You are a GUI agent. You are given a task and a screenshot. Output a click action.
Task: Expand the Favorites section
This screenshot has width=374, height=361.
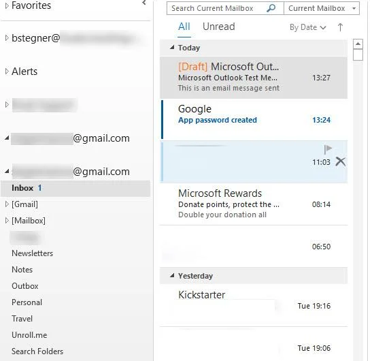coord(7,5)
